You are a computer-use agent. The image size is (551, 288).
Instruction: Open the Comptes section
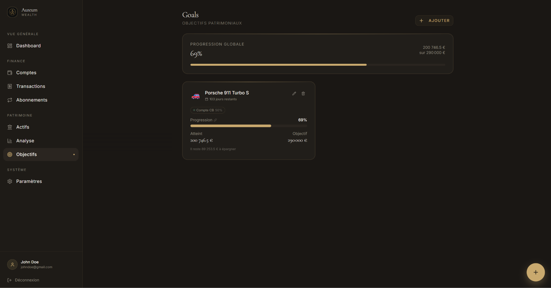41,73
